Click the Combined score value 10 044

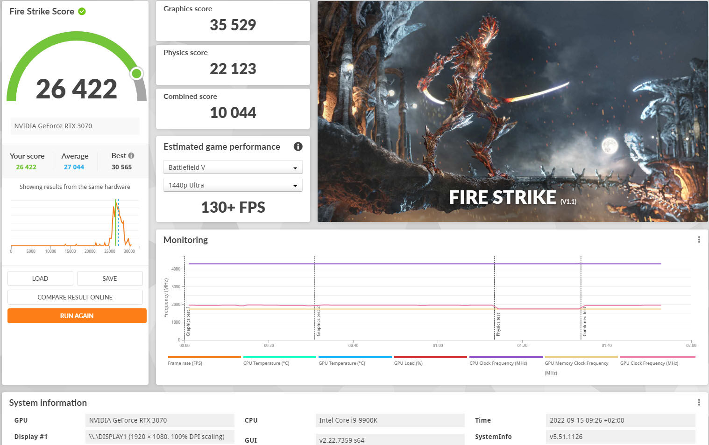tap(233, 112)
